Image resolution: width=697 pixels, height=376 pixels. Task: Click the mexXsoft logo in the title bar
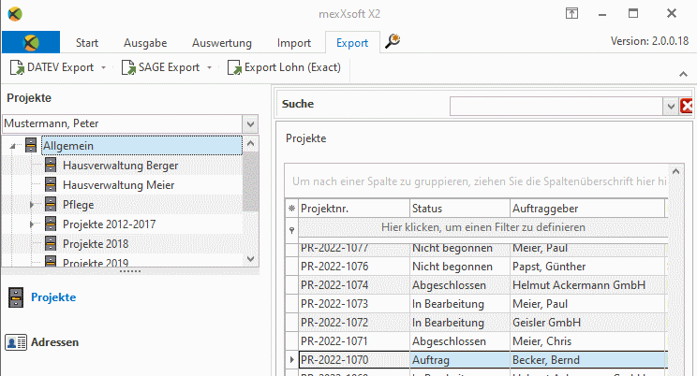coord(15,14)
